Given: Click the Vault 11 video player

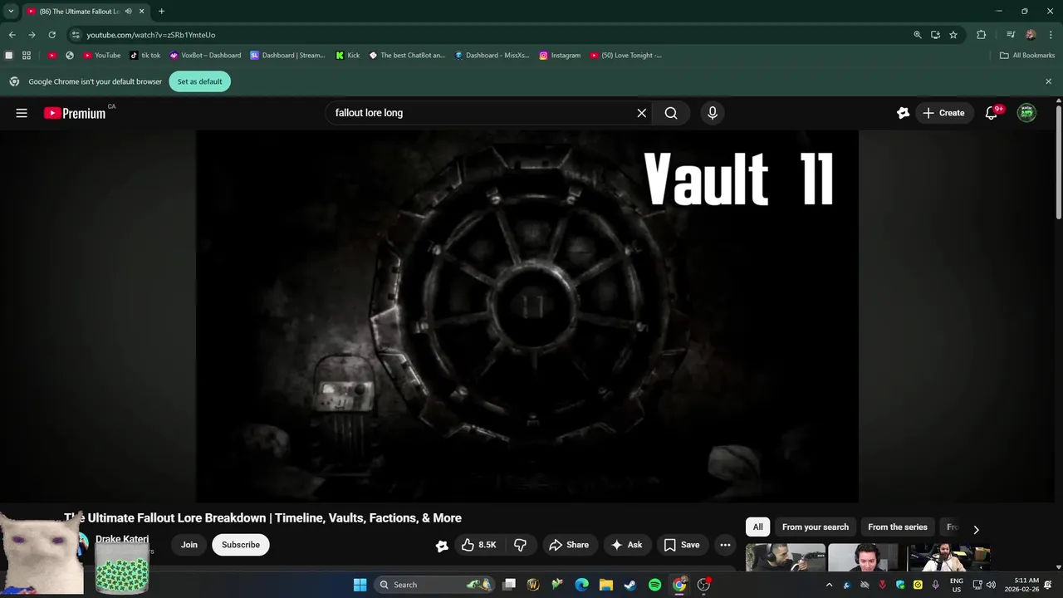Looking at the screenshot, I should tap(527, 316).
